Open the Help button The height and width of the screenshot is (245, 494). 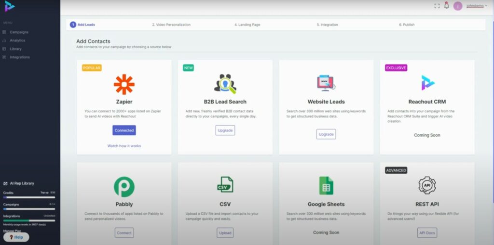(16, 237)
